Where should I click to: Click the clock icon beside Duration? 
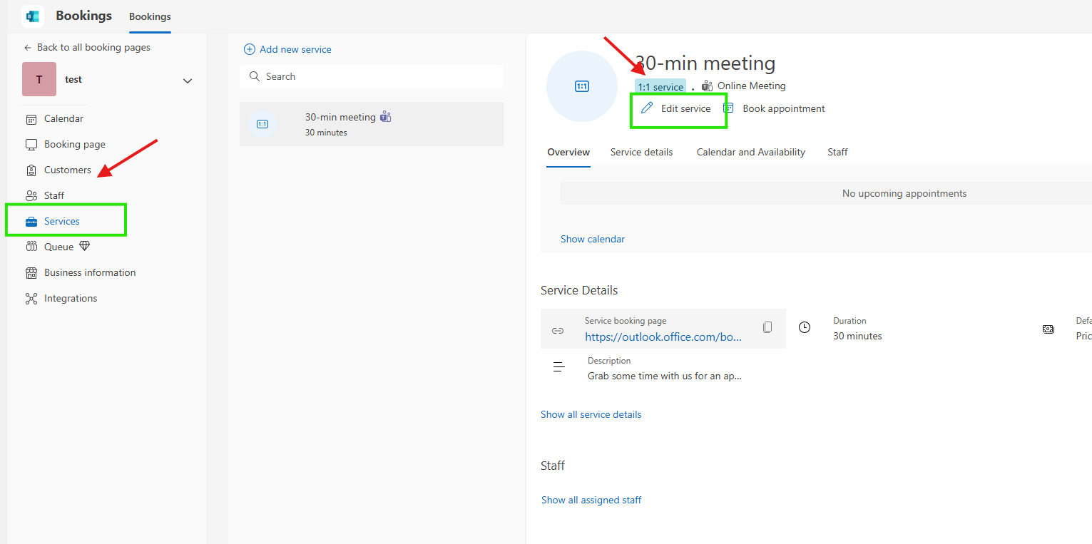pos(805,328)
